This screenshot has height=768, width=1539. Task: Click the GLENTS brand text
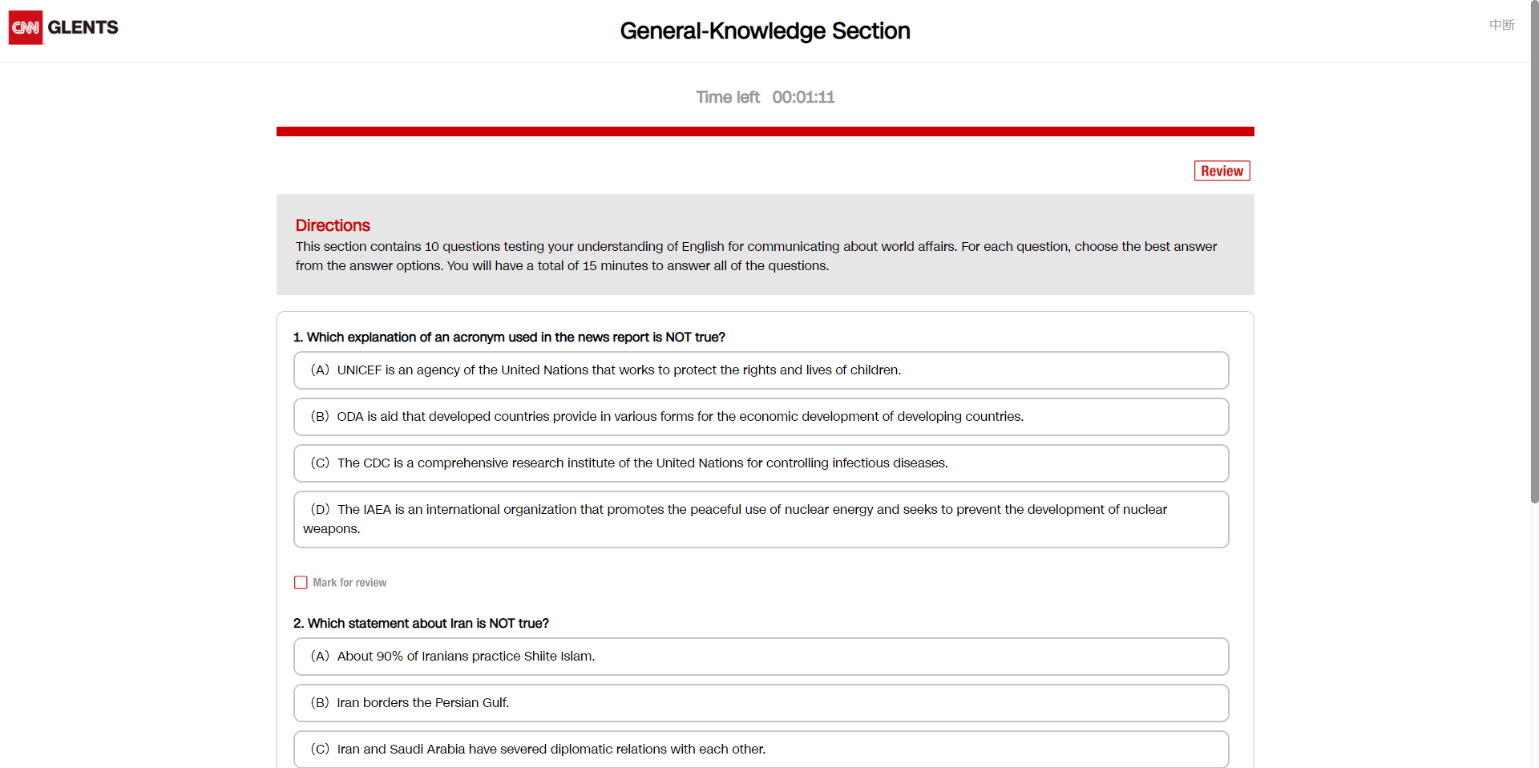83,27
